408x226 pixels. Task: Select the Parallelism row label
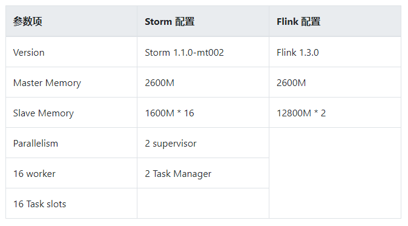click(x=71, y=142)
